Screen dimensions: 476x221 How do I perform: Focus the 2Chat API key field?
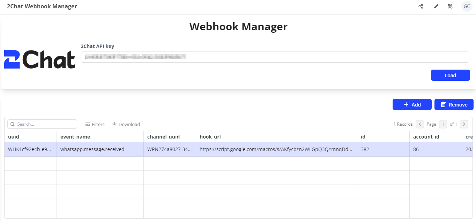tap(275, 57)
